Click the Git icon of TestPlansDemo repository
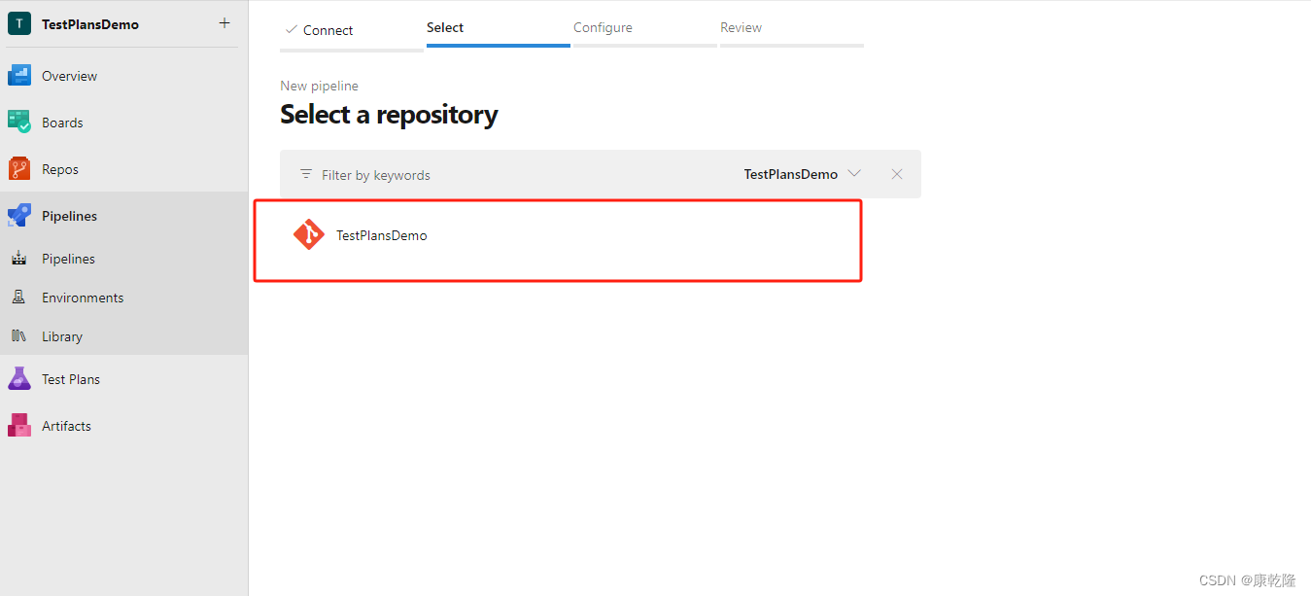This screenshot has height=596, width=1311. point(309,234)
